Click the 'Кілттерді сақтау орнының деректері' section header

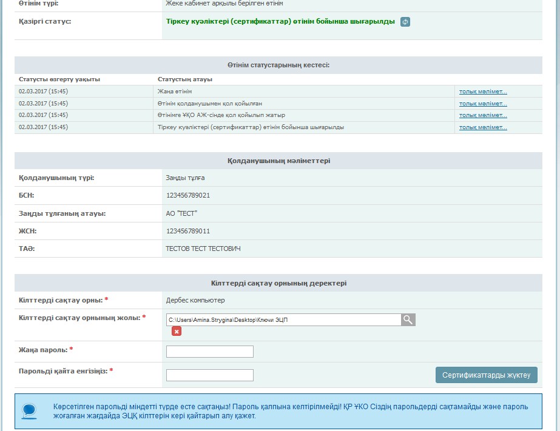278,283
